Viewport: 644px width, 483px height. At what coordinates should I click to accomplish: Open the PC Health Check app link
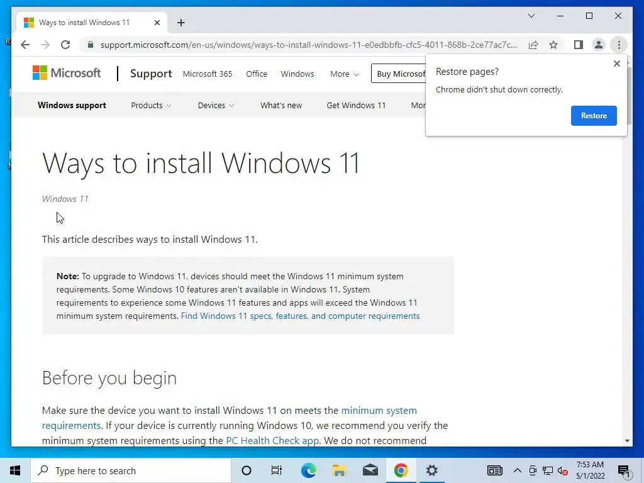(x=272, y=440)
